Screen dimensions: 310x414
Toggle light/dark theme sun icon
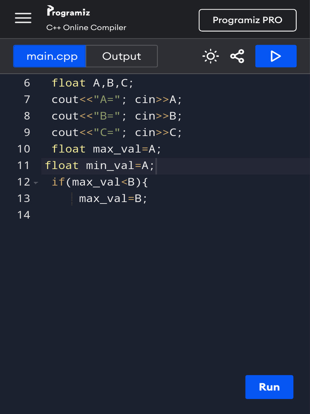(210, 56)
